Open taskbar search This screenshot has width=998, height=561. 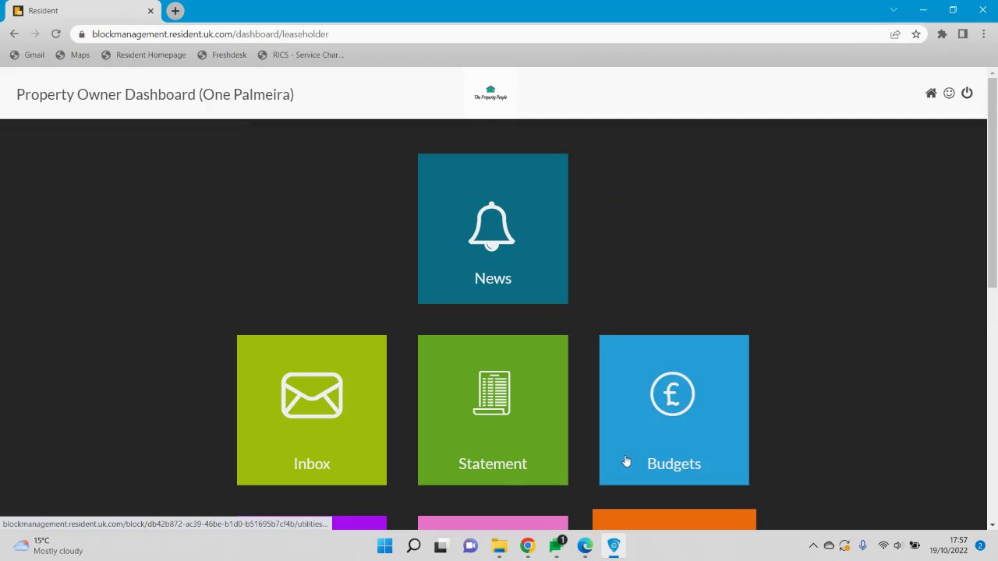point(413,545)
